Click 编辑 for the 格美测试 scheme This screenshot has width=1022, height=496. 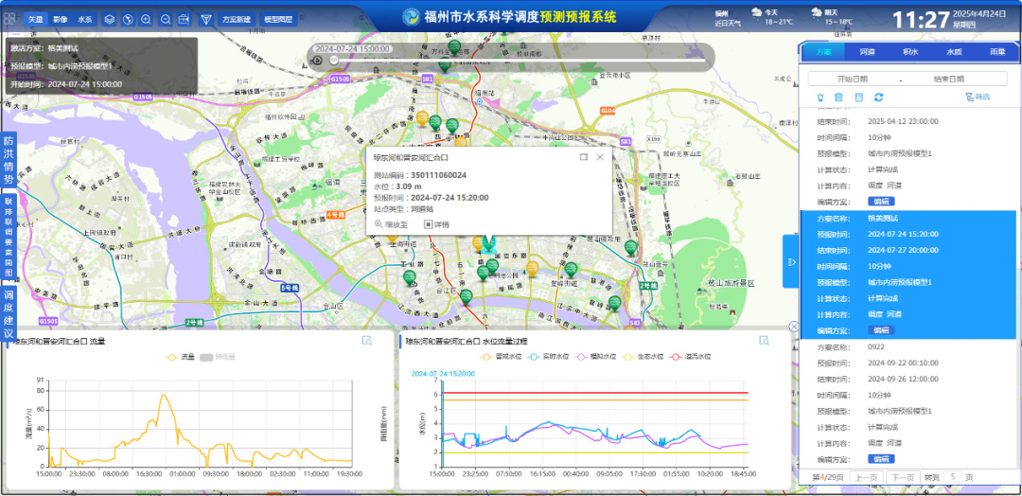[x=881, y=330]
